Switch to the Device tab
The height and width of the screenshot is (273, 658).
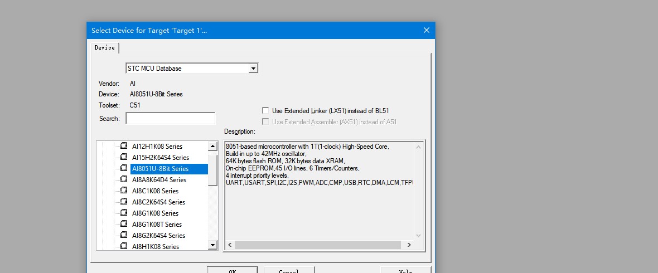point(104,48)
